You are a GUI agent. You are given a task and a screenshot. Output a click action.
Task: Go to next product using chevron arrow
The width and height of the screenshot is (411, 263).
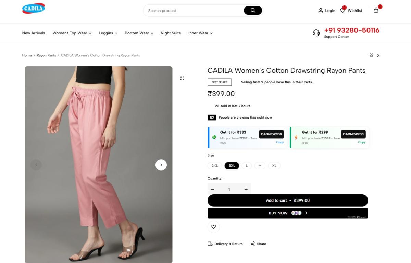(378, 55)
